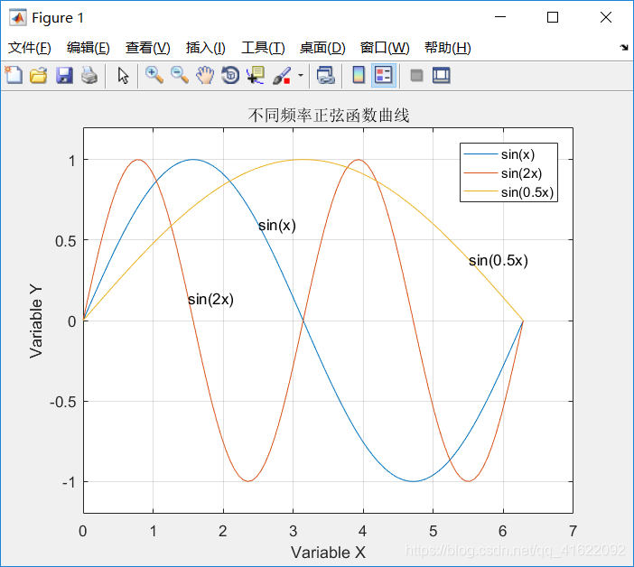Click the sin(0.5x) text annotation on the plot
634x567 pixels.
(499, 261)
